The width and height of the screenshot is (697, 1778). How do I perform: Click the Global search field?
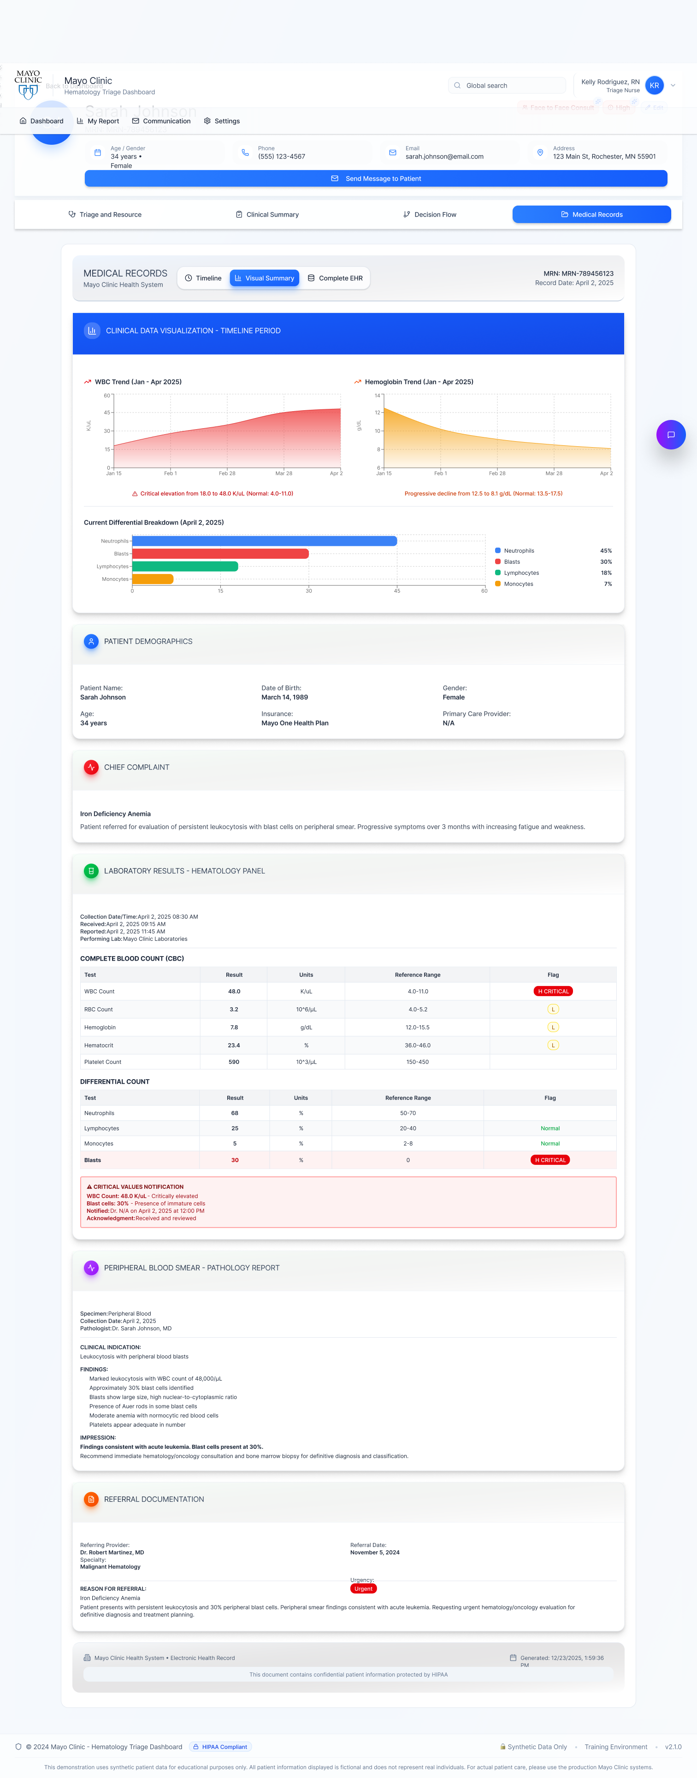tap(507, 86)
